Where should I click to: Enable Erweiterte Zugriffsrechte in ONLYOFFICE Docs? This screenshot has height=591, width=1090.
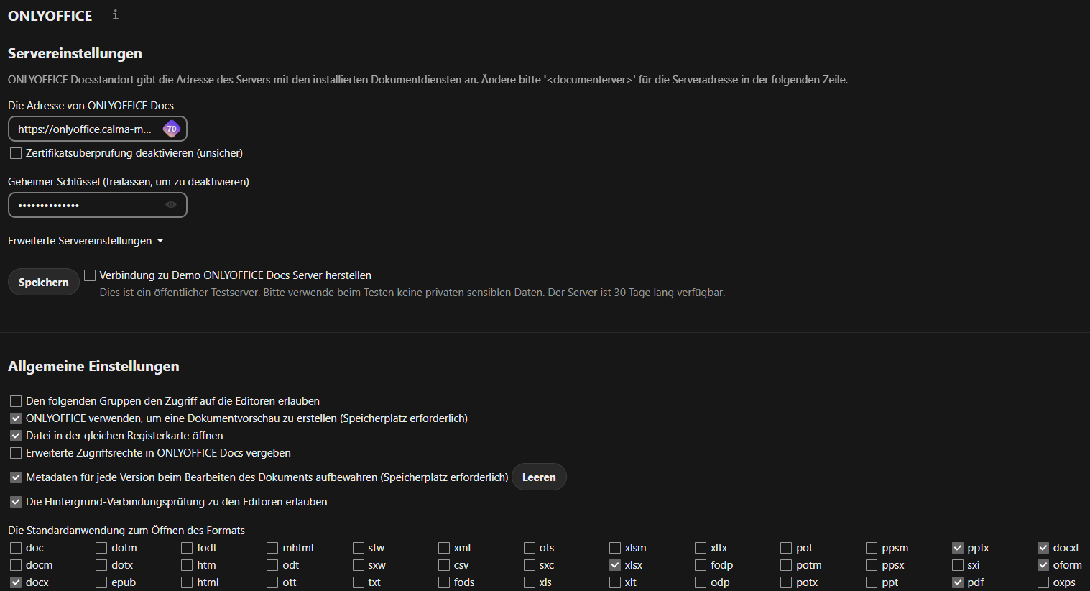(16, 453)
